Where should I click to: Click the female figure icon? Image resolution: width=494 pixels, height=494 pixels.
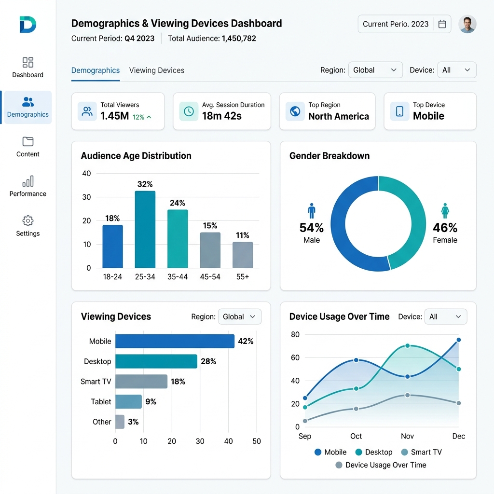click(445, 211)
